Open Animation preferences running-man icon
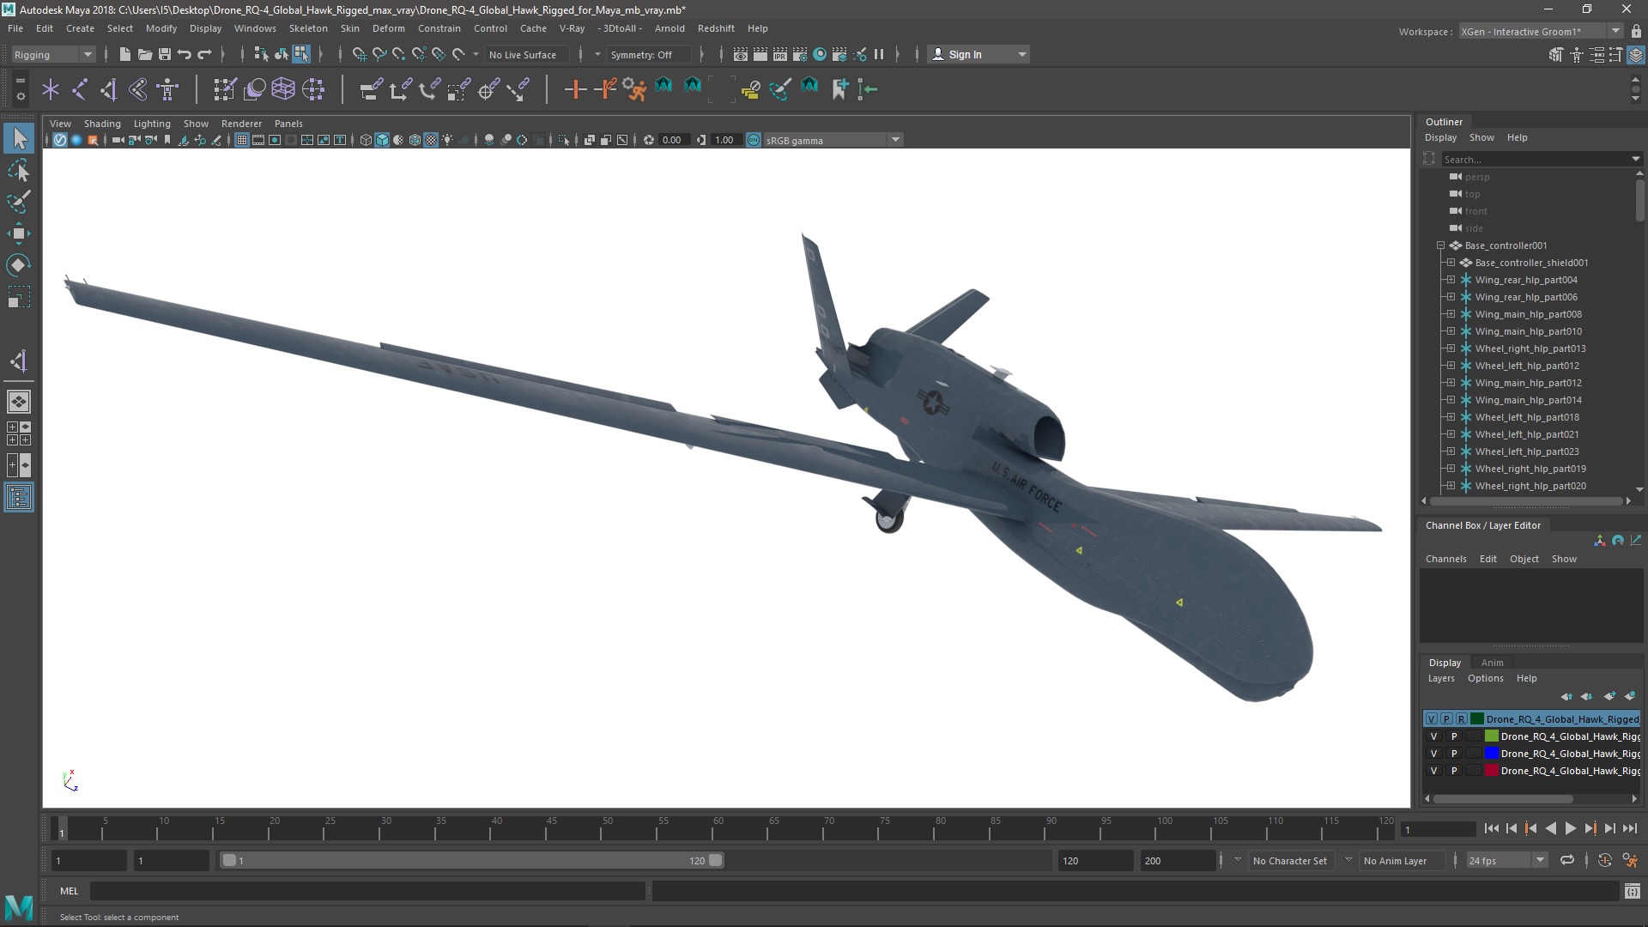 (1630, 860)
